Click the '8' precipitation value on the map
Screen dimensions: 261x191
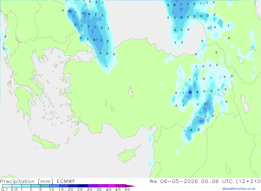[x=174, y=5]
